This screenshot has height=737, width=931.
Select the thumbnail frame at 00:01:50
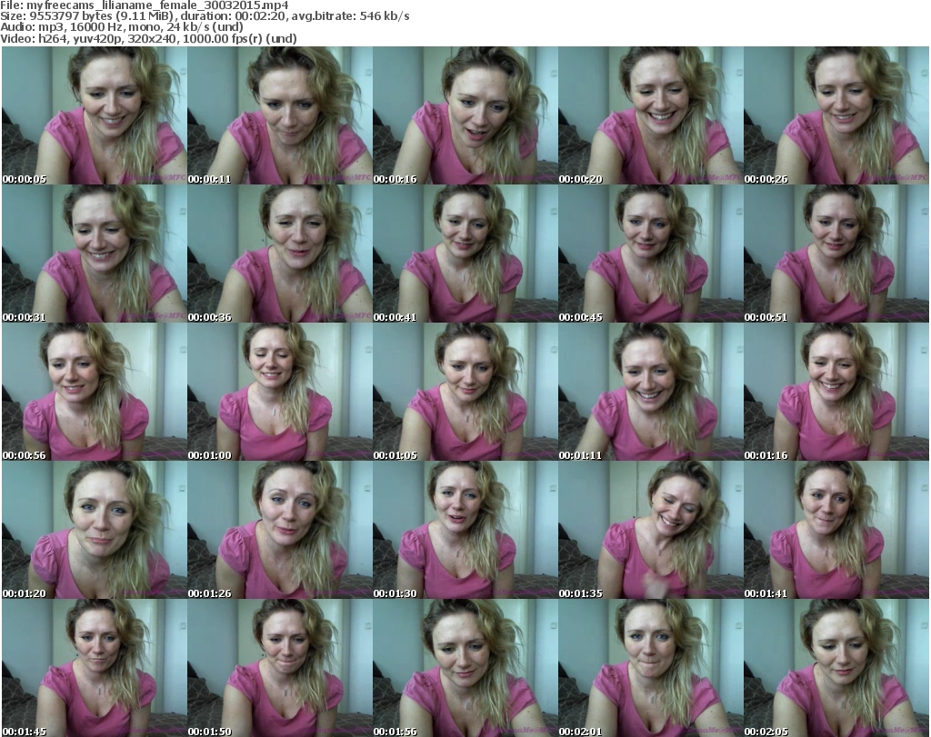point(280,668)
